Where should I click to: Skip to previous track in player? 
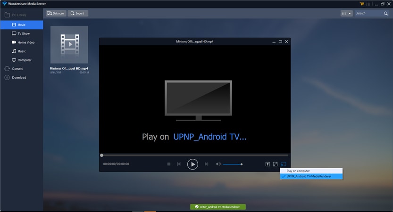179,164
